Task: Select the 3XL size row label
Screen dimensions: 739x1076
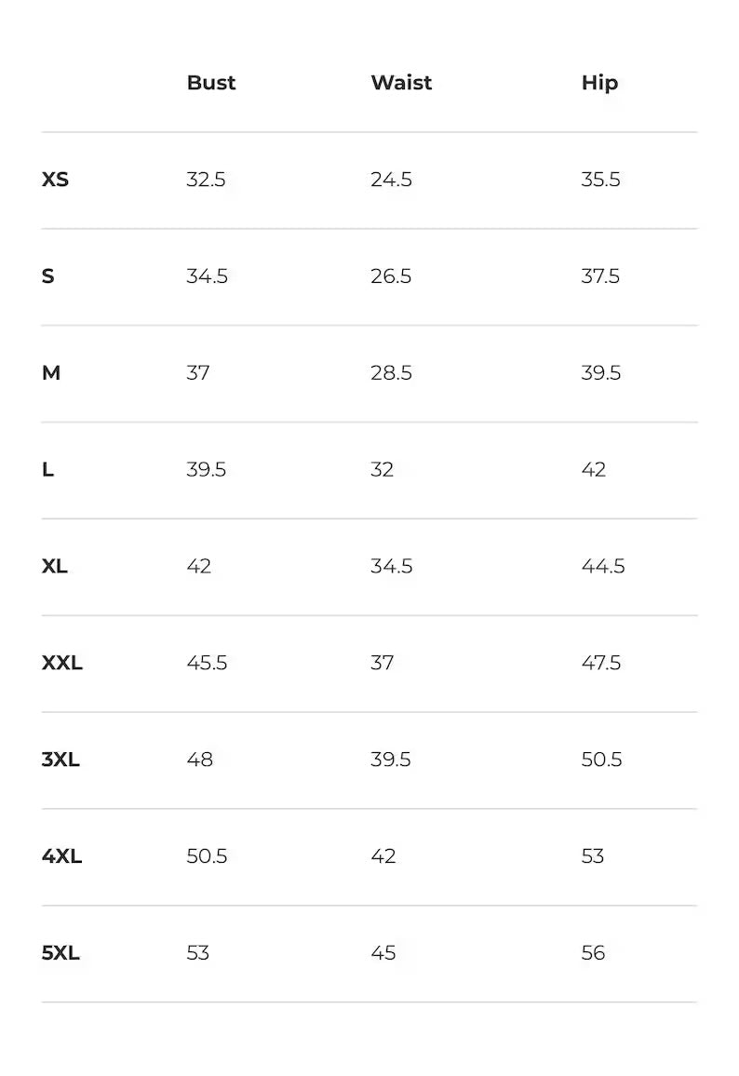Action: (x=60, y=760)
